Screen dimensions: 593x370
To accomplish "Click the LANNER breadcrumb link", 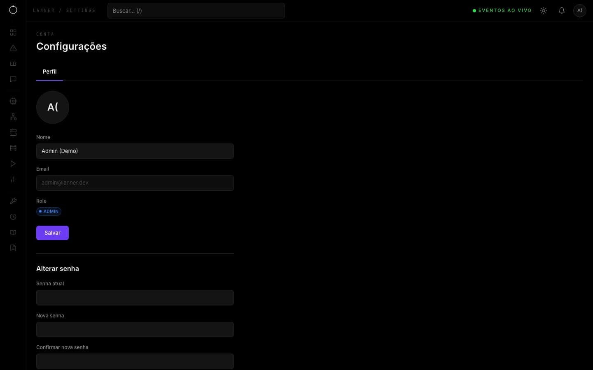I will tap(44, 11).
